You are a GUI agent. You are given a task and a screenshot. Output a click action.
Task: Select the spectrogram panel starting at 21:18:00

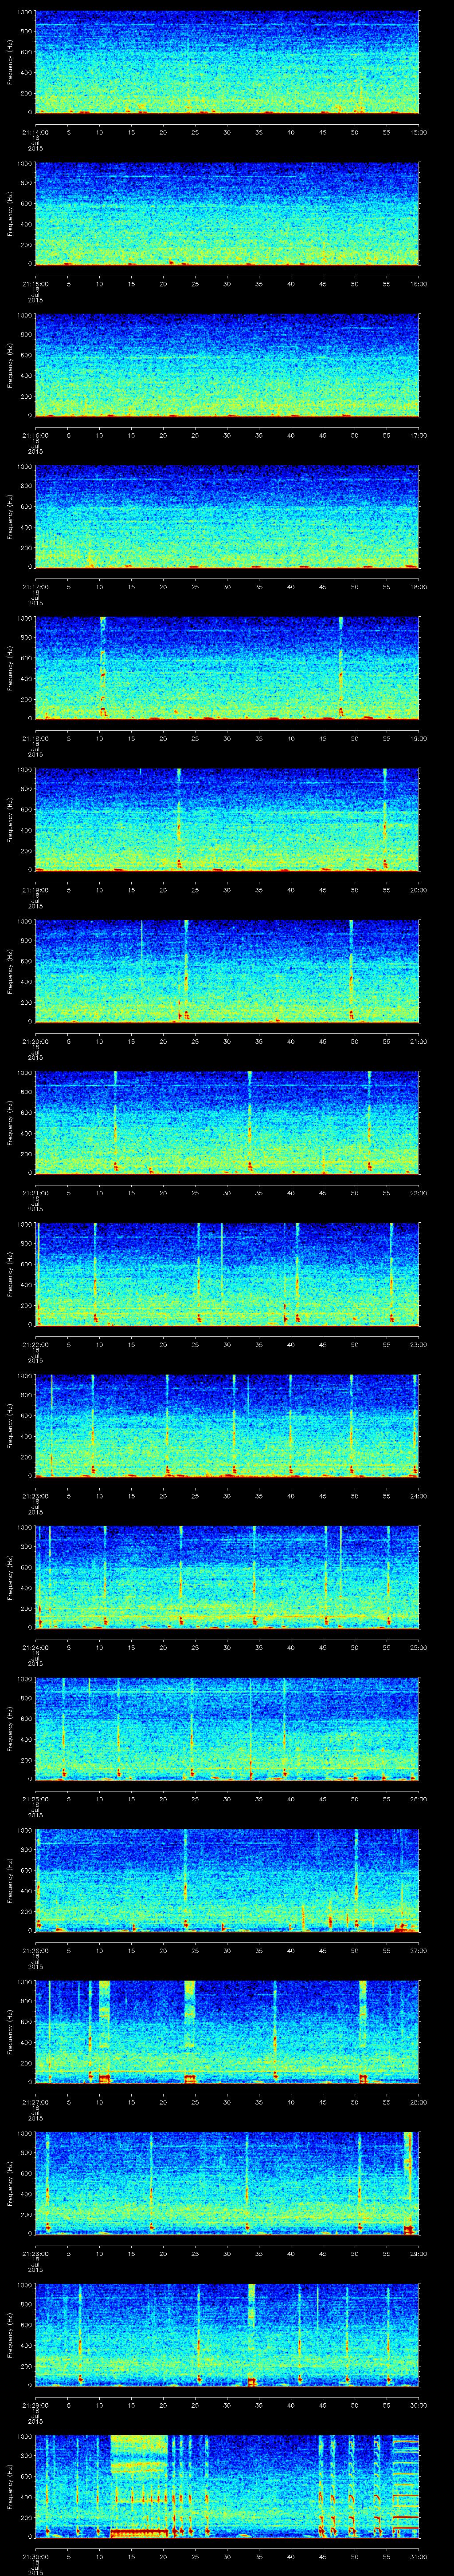coord(227,668)
